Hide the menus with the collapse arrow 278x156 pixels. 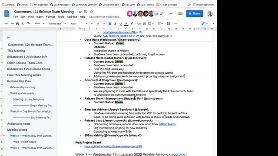213,24
